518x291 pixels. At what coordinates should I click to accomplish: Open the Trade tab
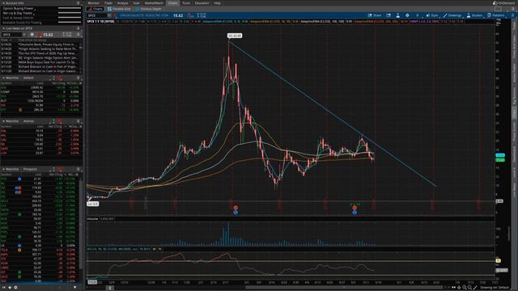click(x=108, y=3)
